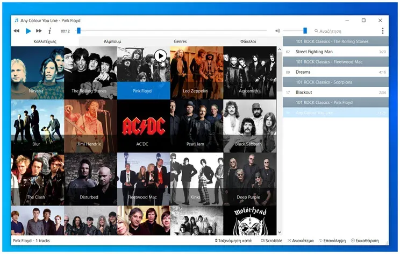Screen dimensions: 400x254
Task: Click the volume slider handle
Action: 305,31
